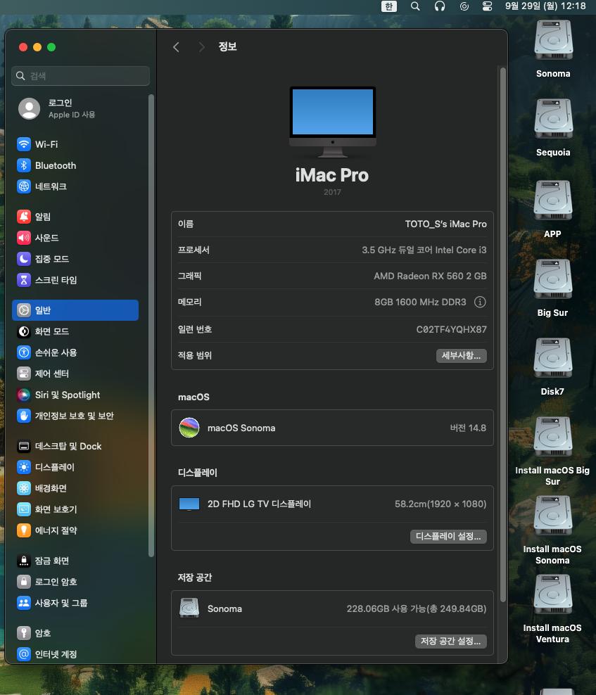This screenshot has height=695, width=596.
Task: Open the headphones menu bar item
Action: pyautogui.click(x=440, y=6)
